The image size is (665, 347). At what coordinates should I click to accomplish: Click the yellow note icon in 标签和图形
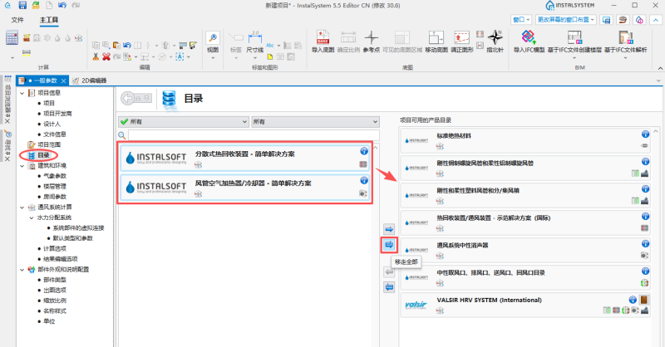click(x=269, y=56)
